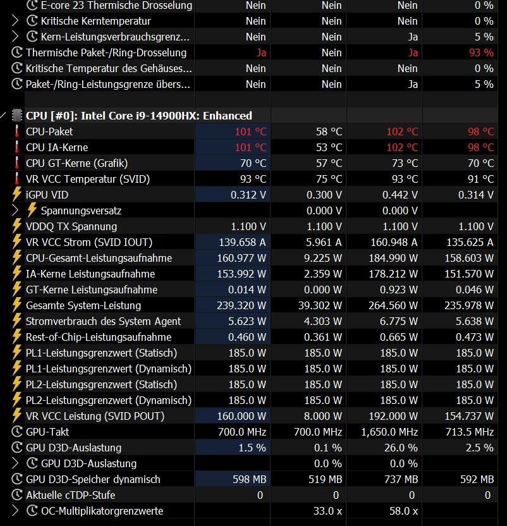Click the clock icon next to Aktuelle cTDP-Stufe
Image resolution: width=507 pixels, height=526 pixels.
coord(17,495)
